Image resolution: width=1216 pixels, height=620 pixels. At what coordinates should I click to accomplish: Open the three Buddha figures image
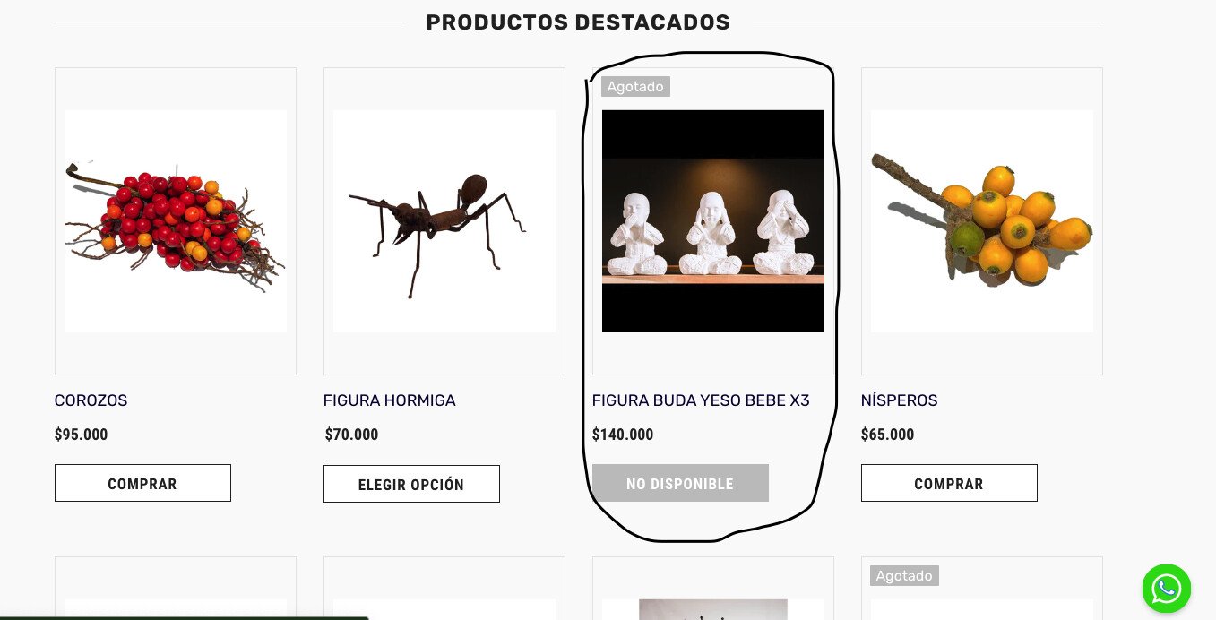tap(713, 221)
